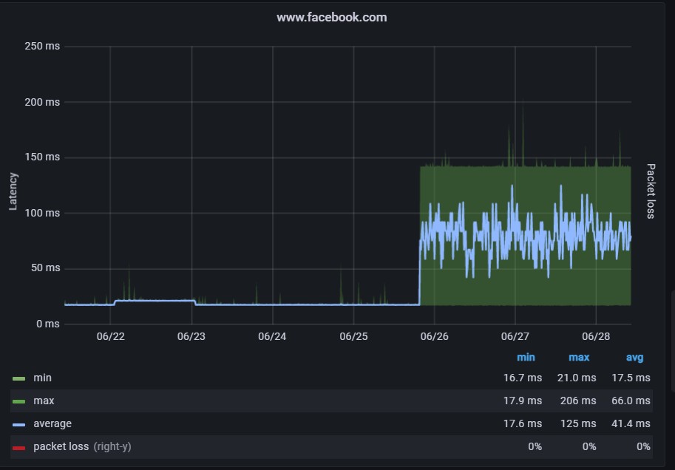
Task: Click the 150 ms y-axis tick label
Action: pos(42,157)
